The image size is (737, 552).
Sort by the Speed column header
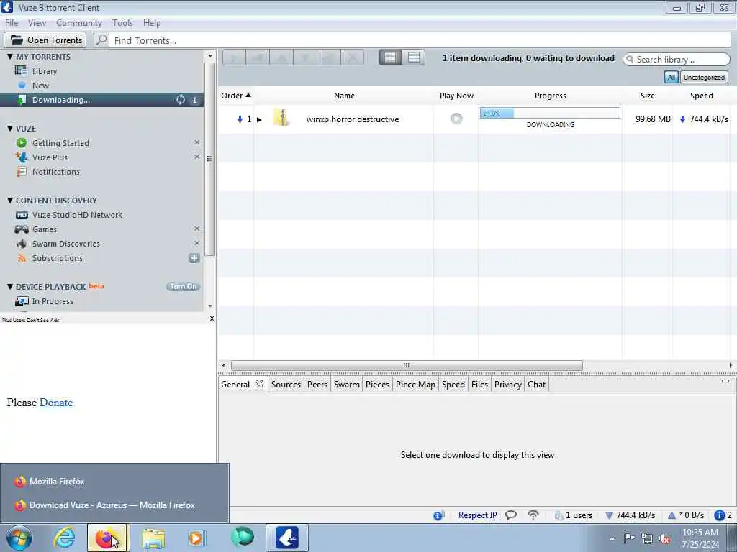(701, 96)
